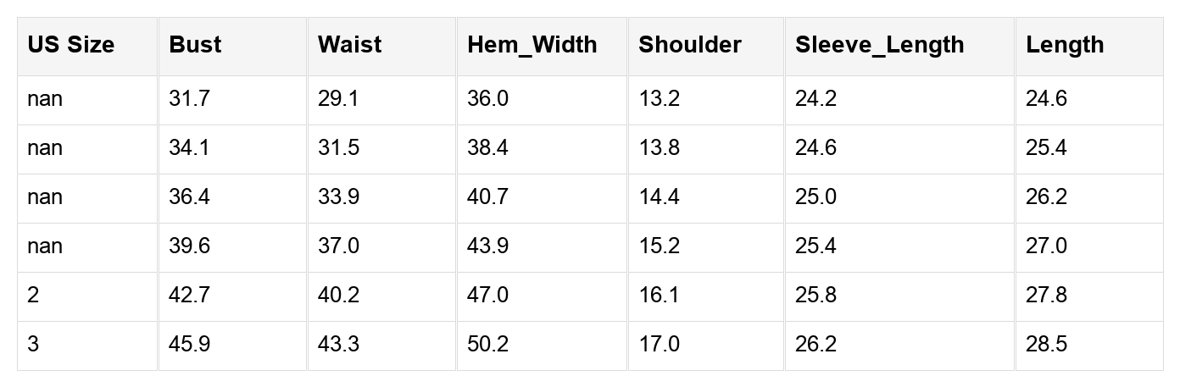Image resolution: width=1180 pixels, height=387 pixels.
Task: Click the shoulder value 15.2 cell
Action: pyautogui.click(x=659, y=246)
